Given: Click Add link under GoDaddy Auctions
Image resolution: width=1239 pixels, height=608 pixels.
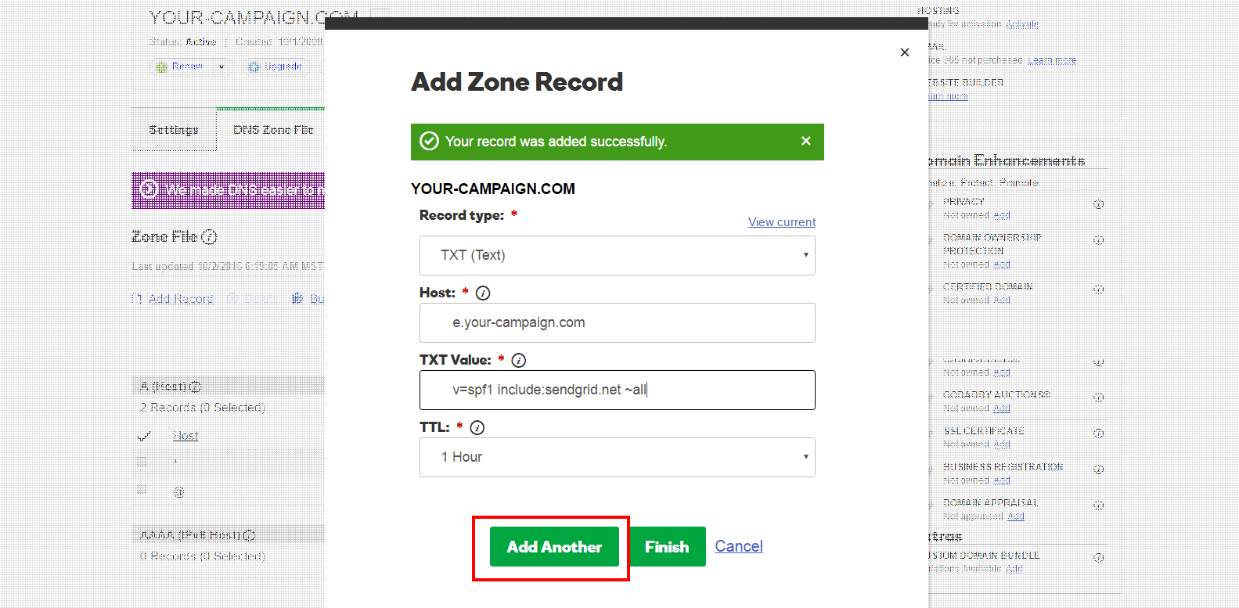Looking at the screenshot, I should coord(1002,408).
